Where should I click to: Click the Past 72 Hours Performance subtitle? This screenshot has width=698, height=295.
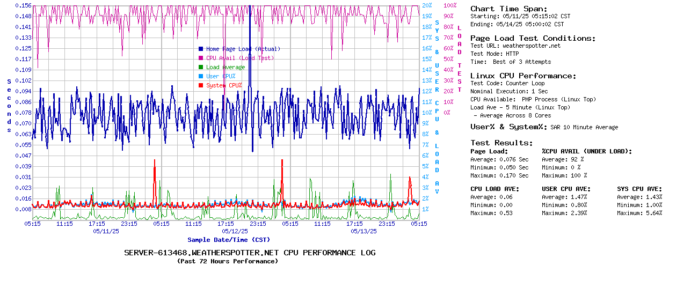[x=228, y=261]
